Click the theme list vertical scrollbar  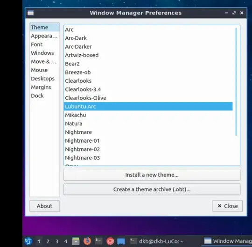pos(236,82)
